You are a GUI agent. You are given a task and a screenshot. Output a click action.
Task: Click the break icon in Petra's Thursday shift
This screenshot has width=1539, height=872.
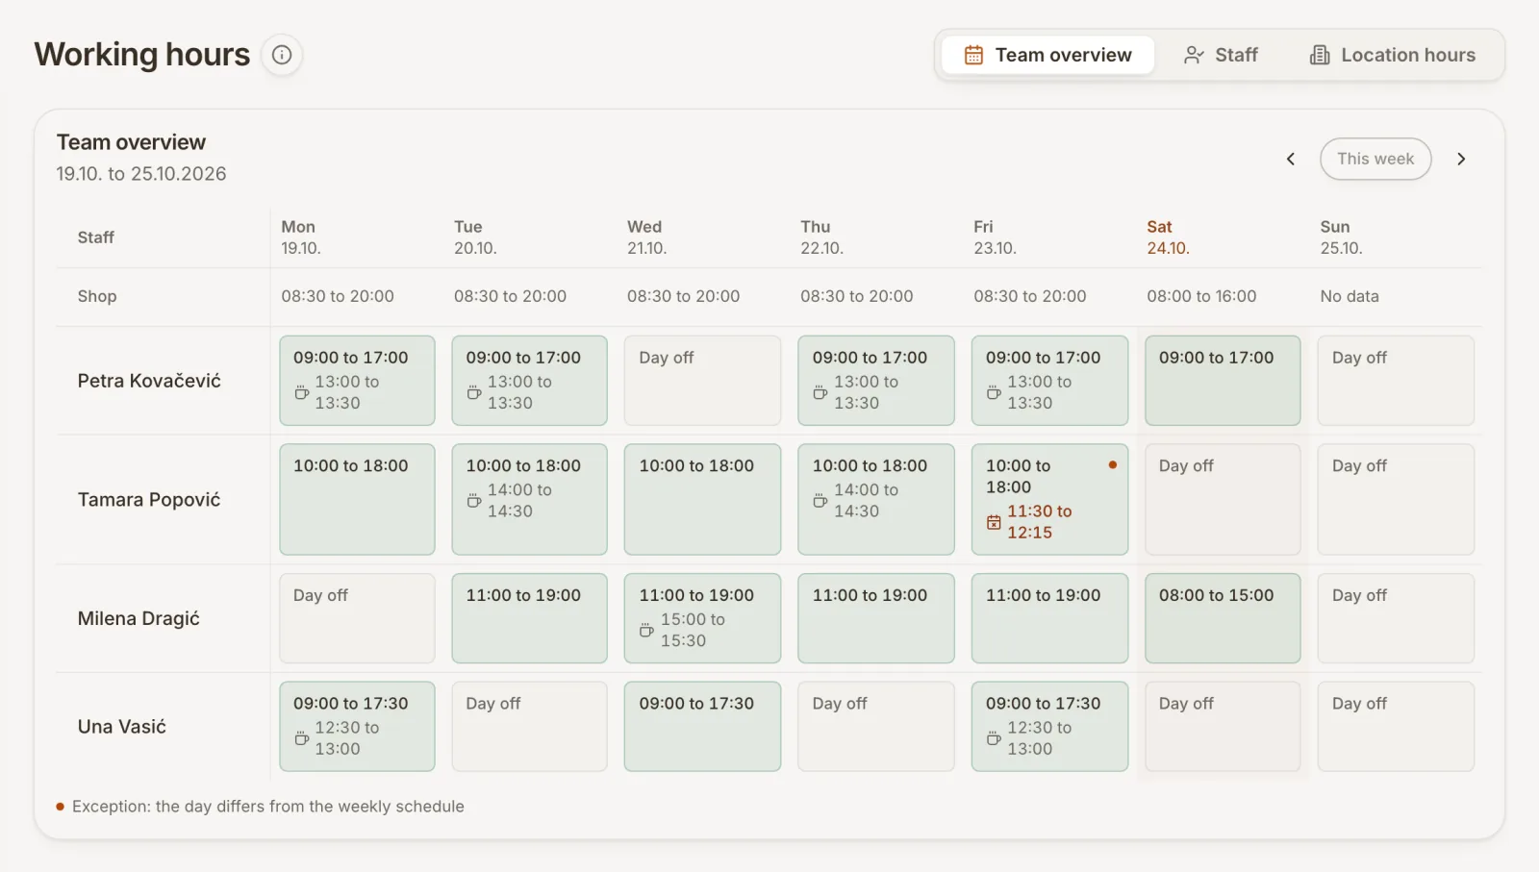click(820, 392)
